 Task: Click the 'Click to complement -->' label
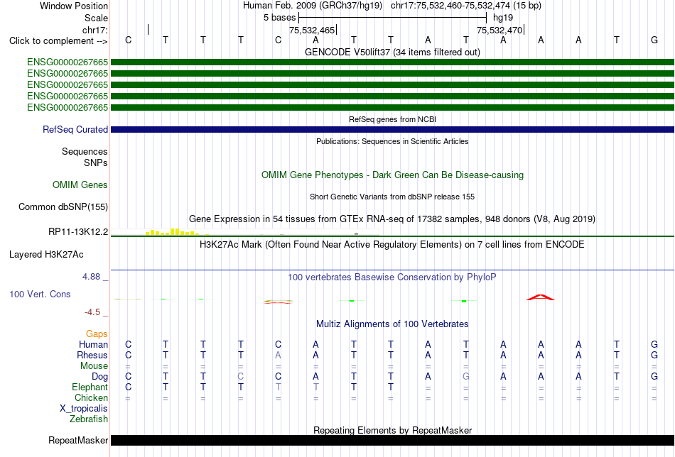coord(58,41)
